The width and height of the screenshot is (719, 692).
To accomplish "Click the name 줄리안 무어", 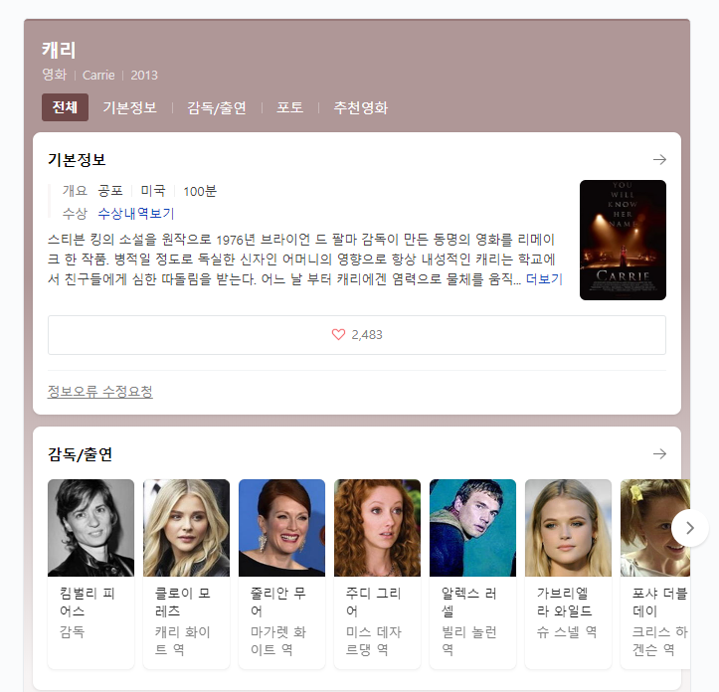I will tap(277, 603).
